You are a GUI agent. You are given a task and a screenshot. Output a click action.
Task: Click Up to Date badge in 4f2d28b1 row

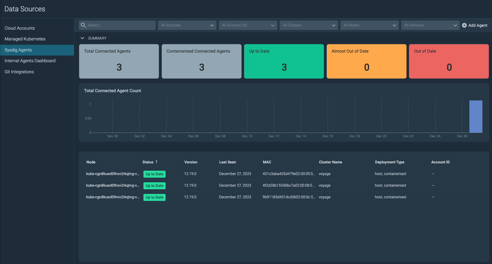pos(154,186)
